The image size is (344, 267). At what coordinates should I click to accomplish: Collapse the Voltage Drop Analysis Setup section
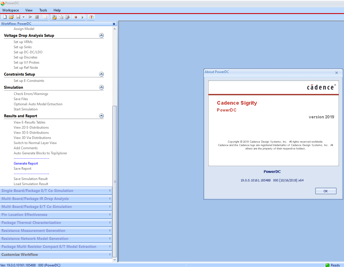[101, 35]
